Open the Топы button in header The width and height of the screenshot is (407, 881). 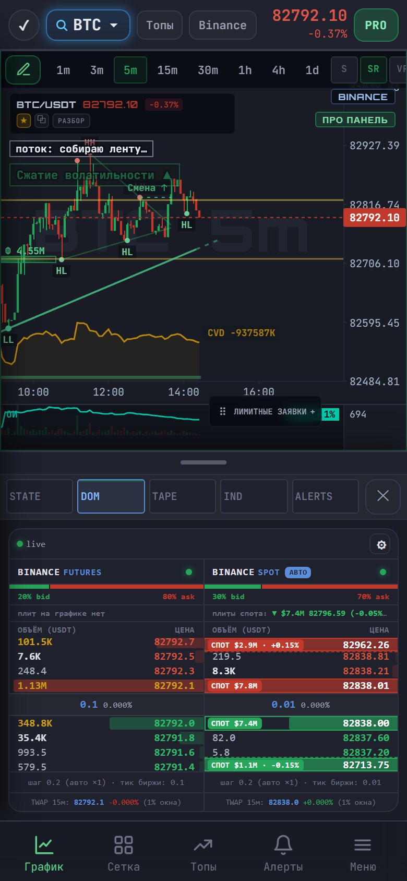[160, 25]
